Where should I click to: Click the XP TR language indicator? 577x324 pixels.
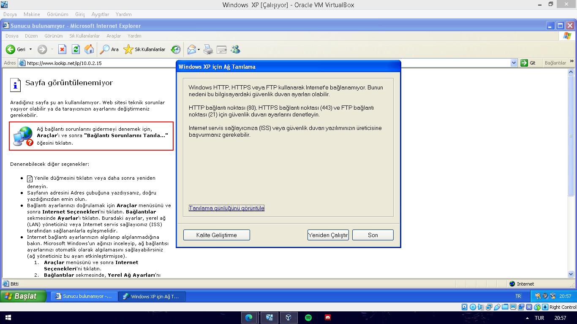[518, 296]
